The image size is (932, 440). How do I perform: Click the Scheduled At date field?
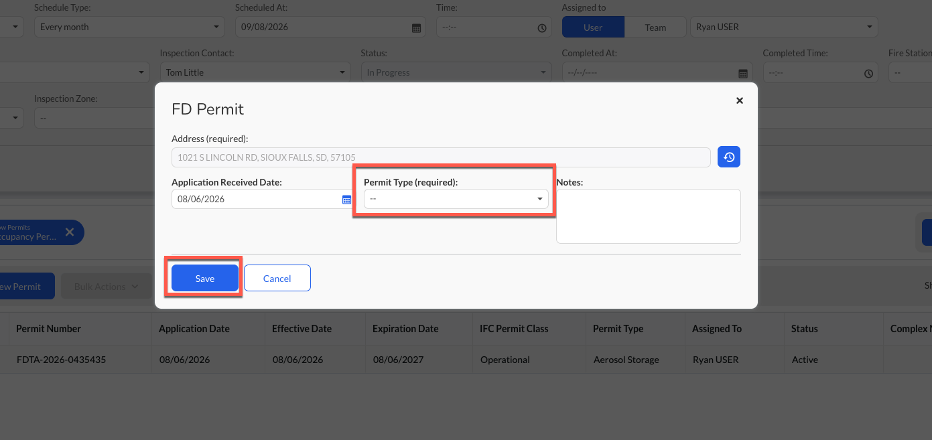tap(331, 27)
